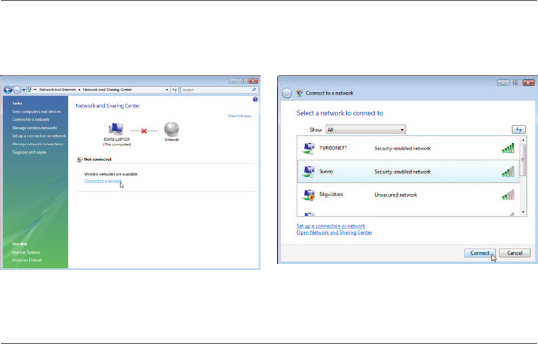Click Connect to a network title icon
The height and width of the screenshot is (344, 538).
click(299, 93)
